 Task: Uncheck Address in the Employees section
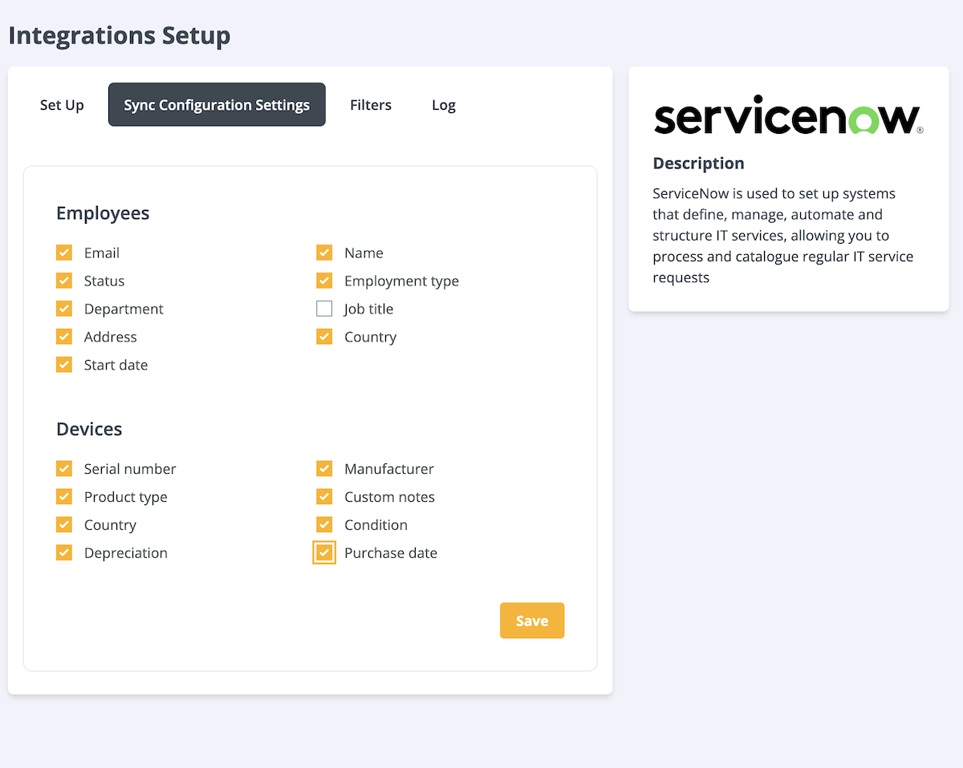[x=63, y=336]
